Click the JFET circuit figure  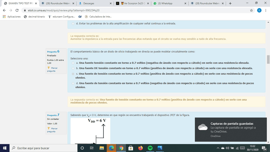coord(90,131)
